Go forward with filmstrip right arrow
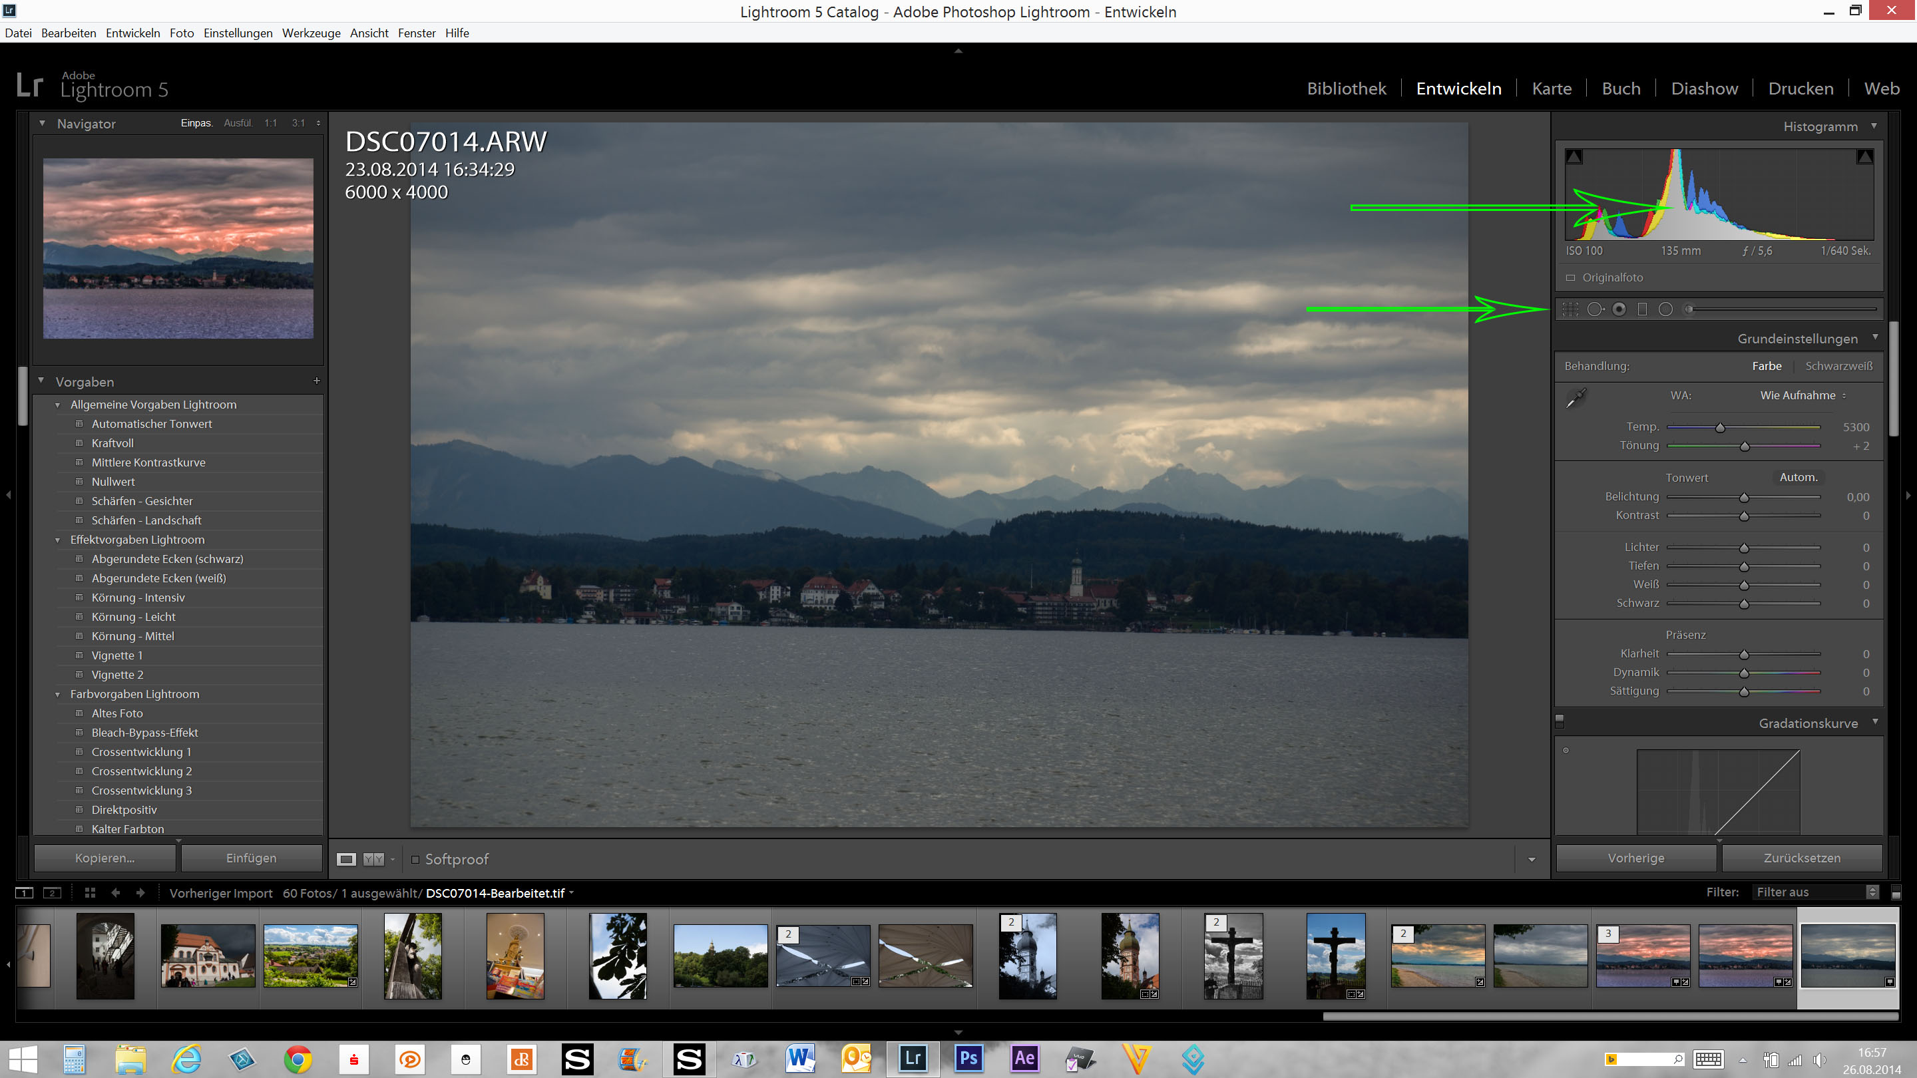 pos(140,893)
